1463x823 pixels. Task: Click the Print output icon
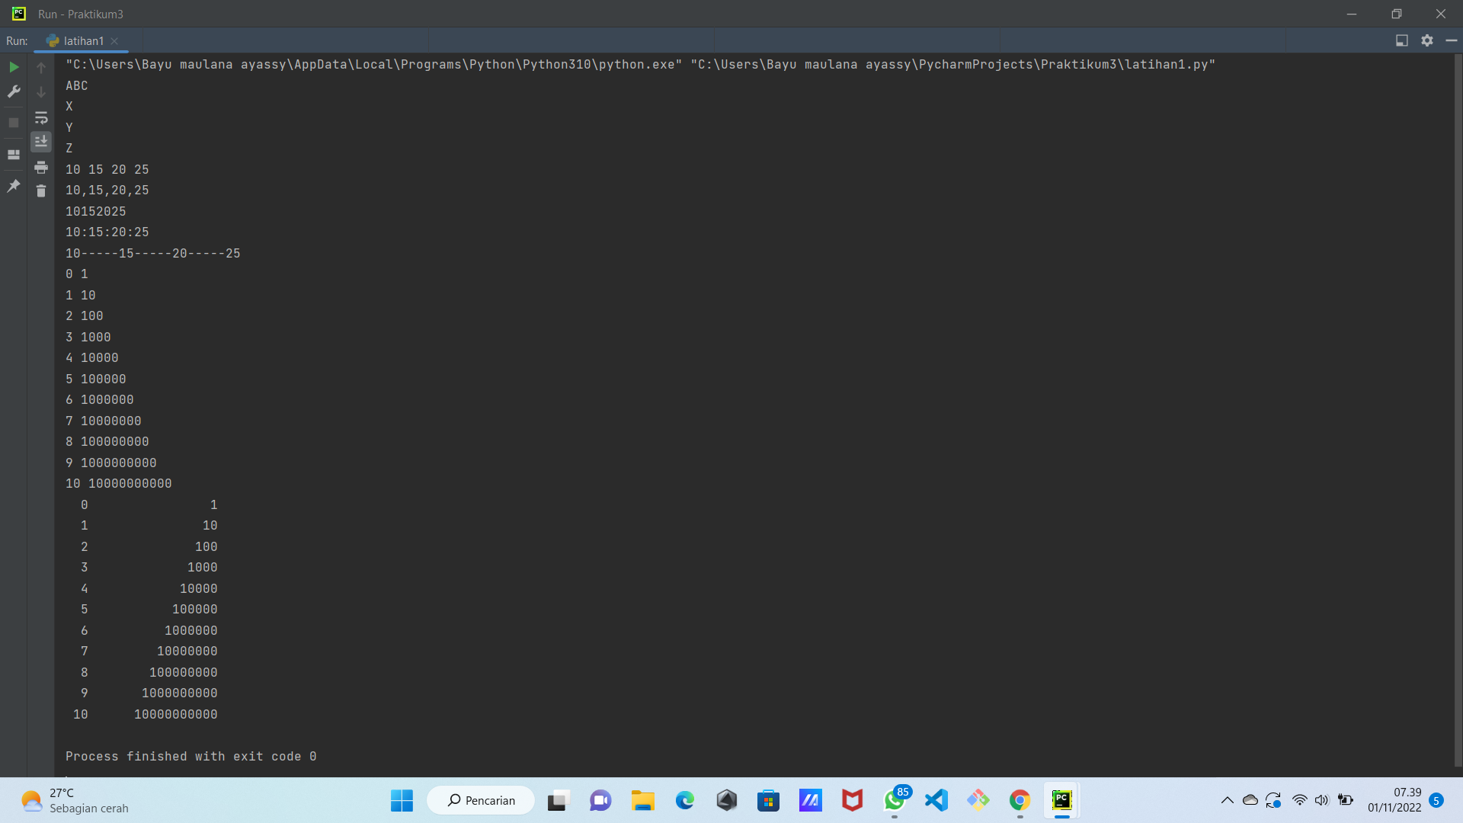point(41,167)
